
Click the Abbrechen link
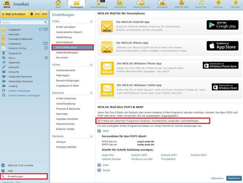[x=217, y=178]
